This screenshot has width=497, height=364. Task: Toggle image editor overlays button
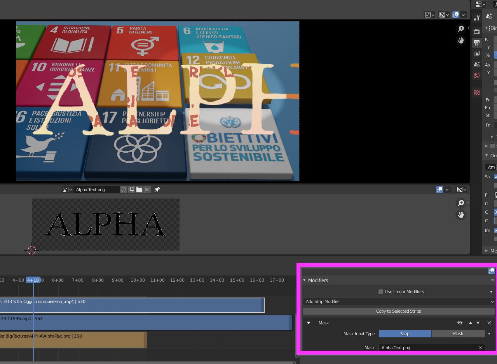pyautogui.click(x=439, y=190)
